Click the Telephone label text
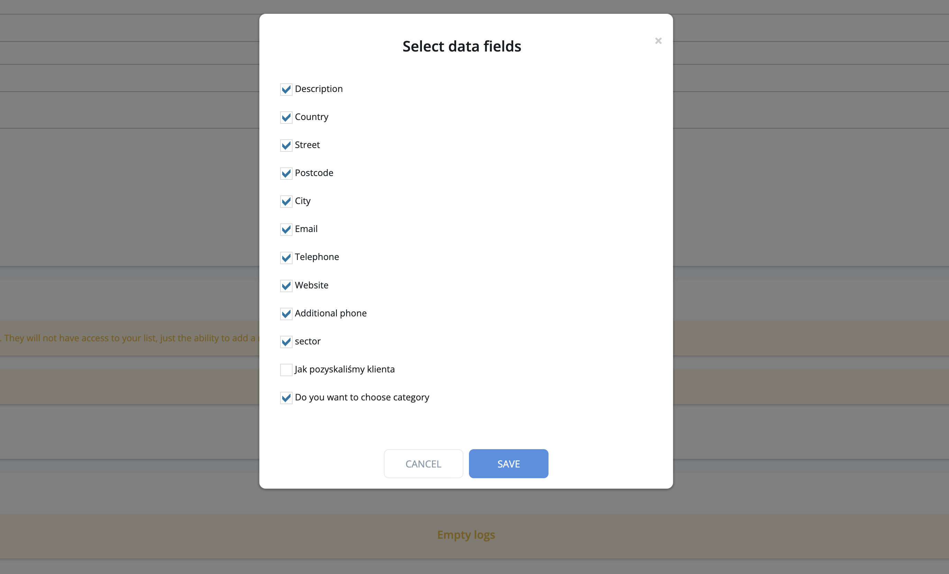Viewport: 949px width, 574px height. coord(317,257)
